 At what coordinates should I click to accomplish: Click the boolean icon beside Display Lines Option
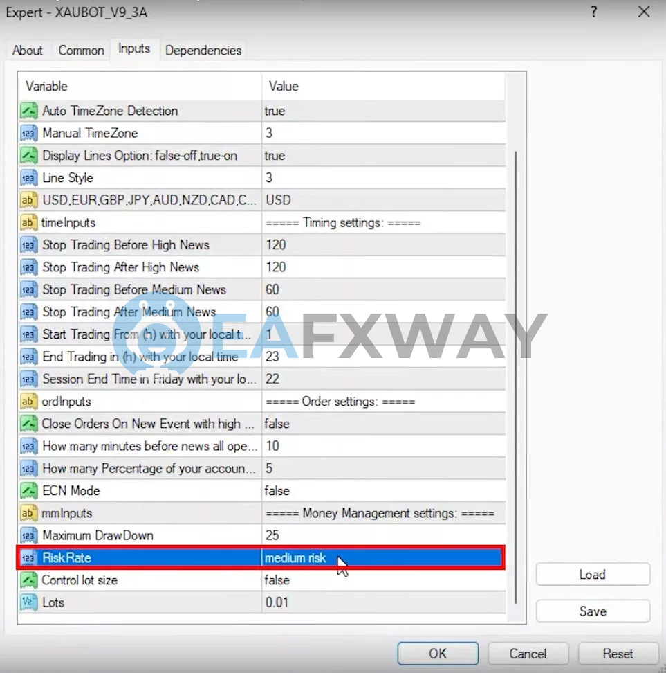pyautogui.click(x=29, y=155)
